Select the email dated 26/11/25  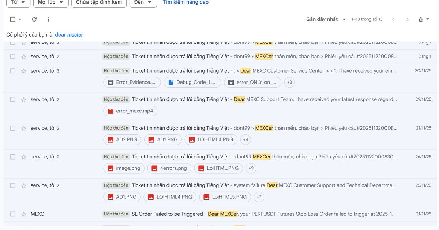[13, 157]
